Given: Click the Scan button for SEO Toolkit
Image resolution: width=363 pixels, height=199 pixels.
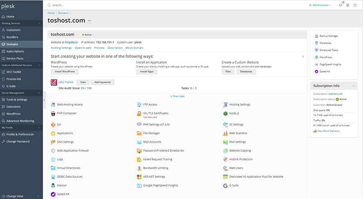Looking at the screenshot, I should (x=83, y=82).
